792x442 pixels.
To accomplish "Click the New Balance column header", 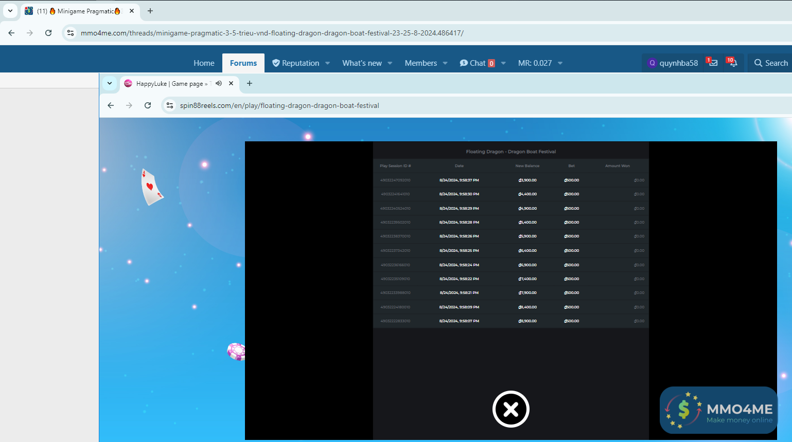I will tap(527, 166).
